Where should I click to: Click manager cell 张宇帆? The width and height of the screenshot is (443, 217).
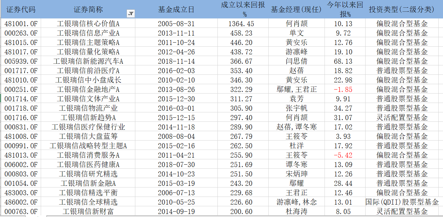(x=296, y=108)
